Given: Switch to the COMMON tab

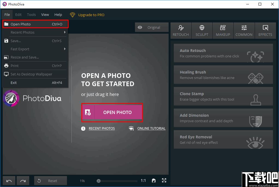Looking at the screenshot, I should click(x=244, y=31).
